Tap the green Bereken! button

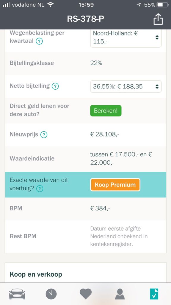(x=106, y=111)
